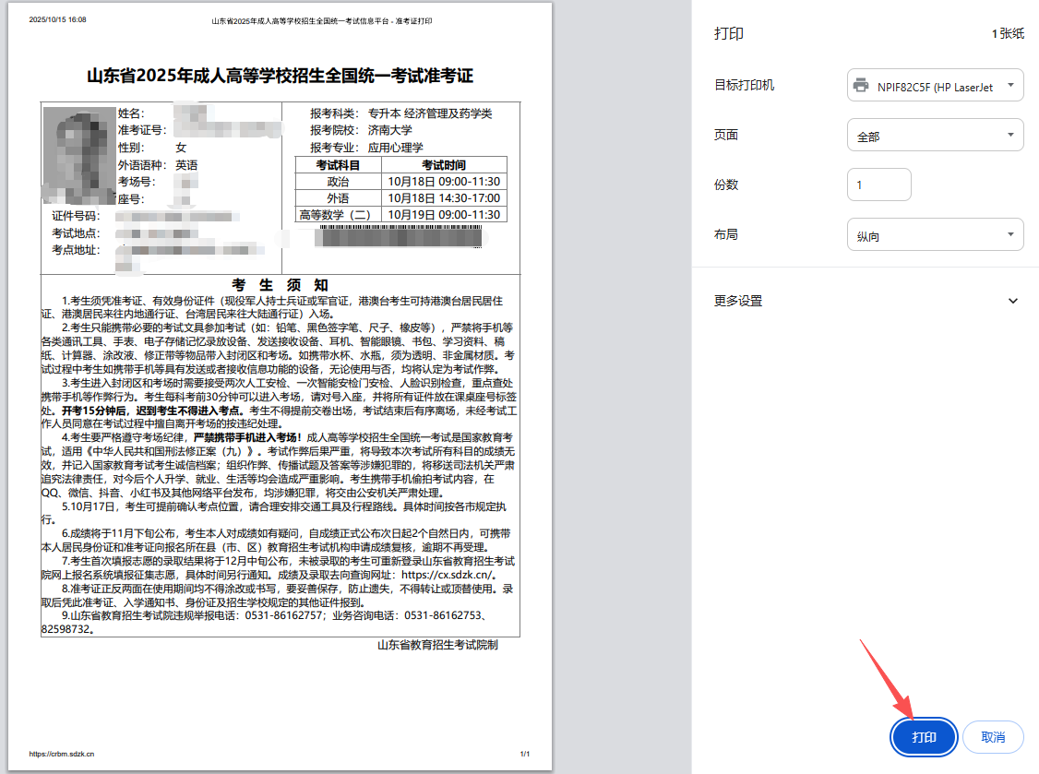
Task: Click the barcode under the exam schedule
Action: point(398,235)
